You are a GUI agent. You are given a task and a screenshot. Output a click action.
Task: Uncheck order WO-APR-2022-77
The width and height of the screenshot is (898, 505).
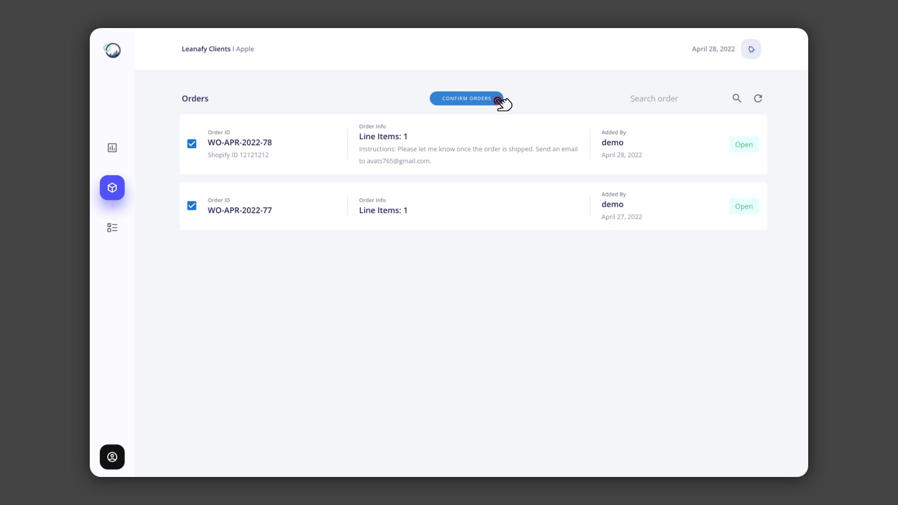point(192,205)
